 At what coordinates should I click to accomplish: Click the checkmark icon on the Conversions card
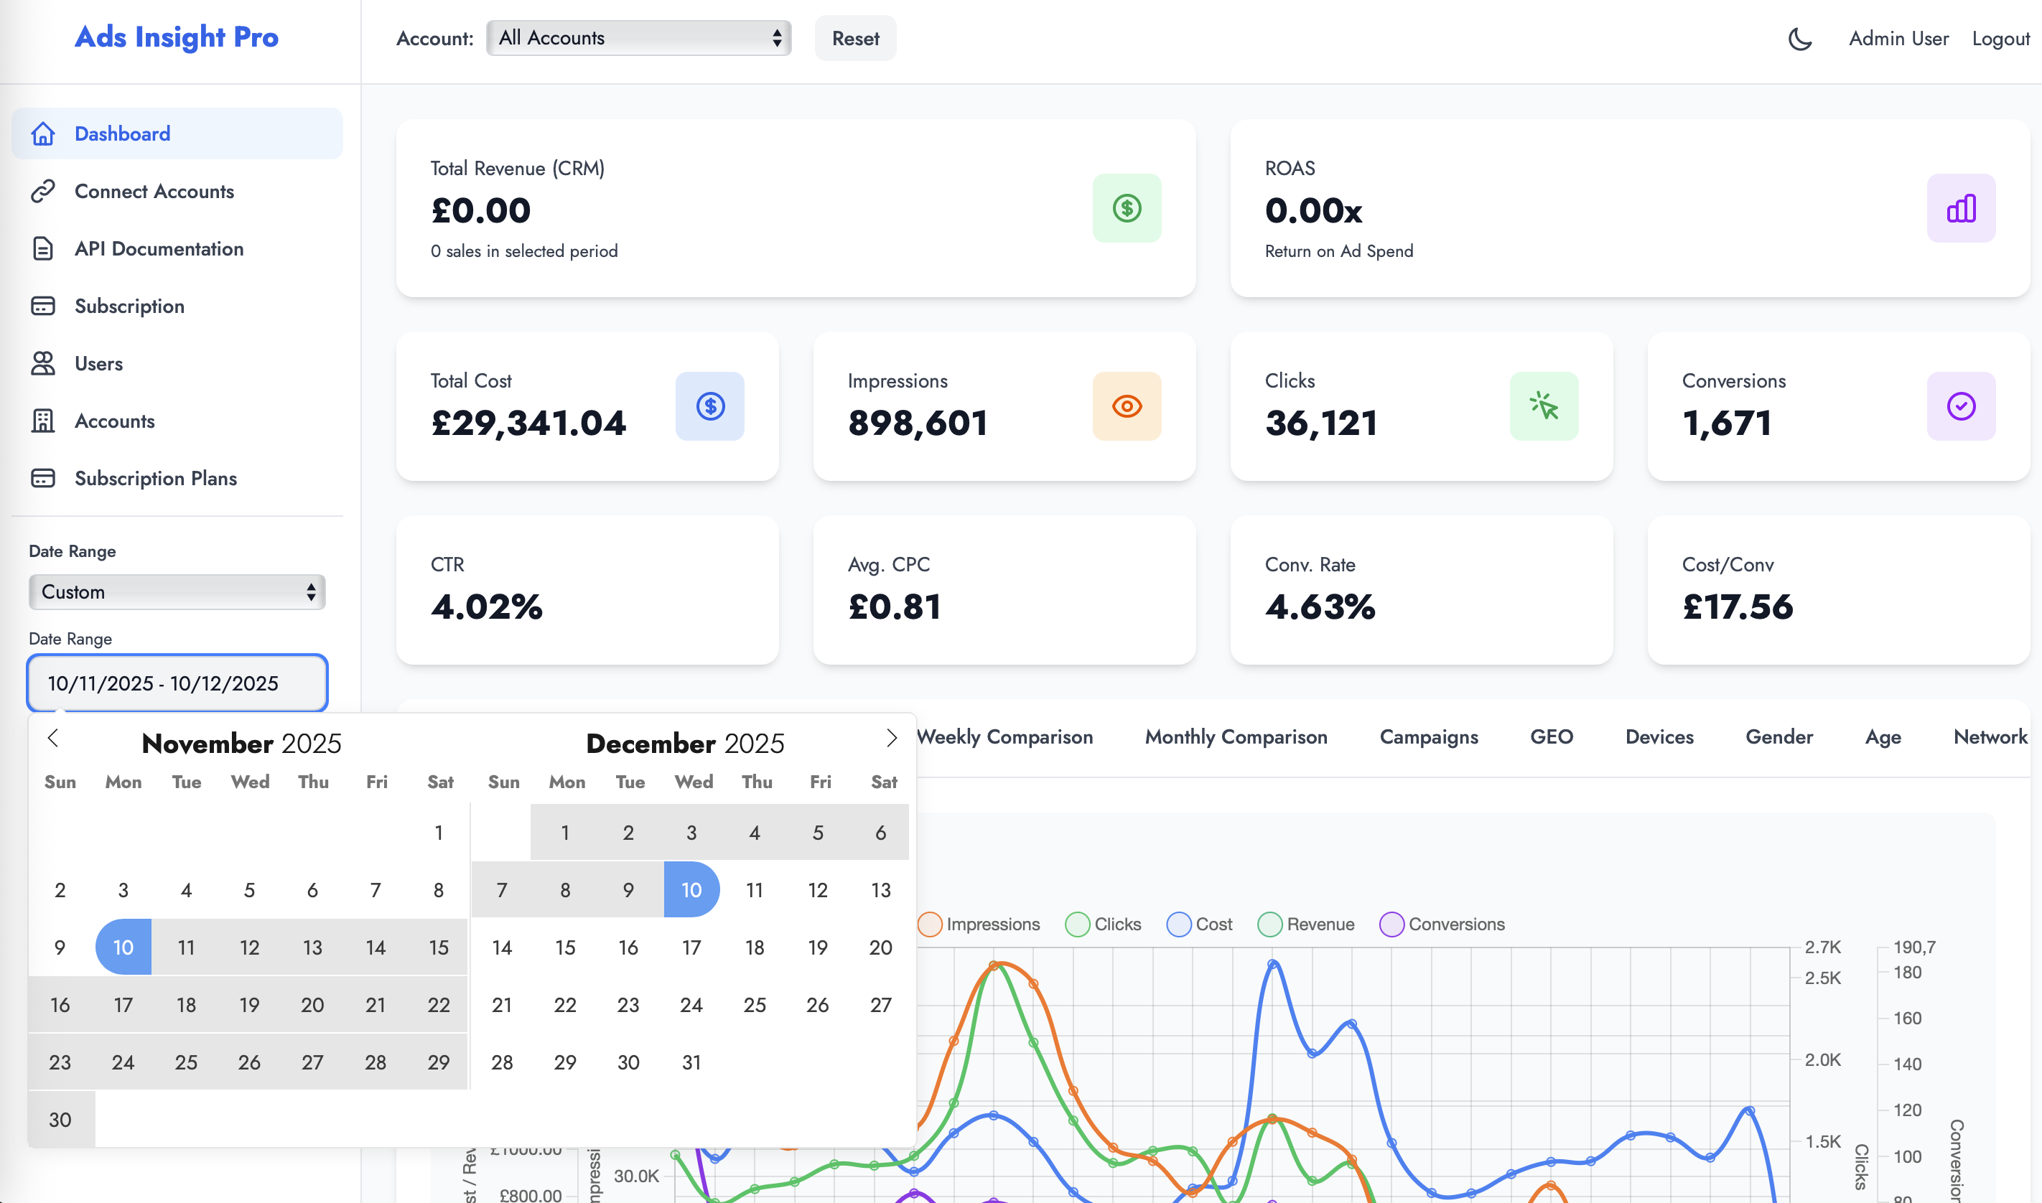[x=1960, y=406]
